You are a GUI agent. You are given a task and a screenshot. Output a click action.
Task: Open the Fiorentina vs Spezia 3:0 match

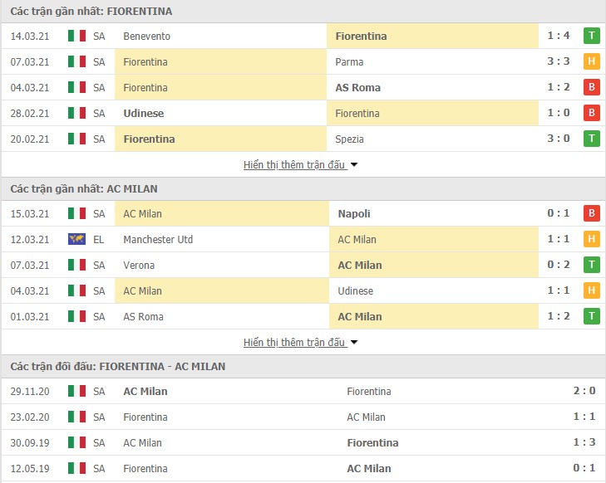pos(303,139)
